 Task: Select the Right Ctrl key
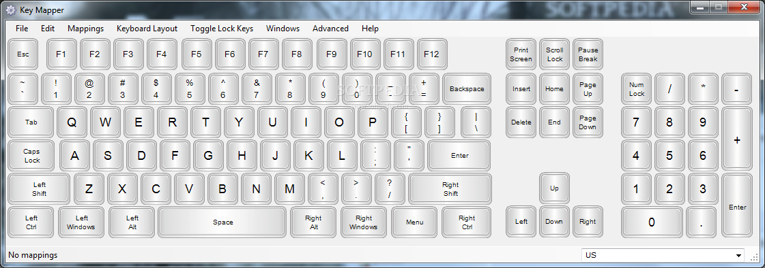466,222
